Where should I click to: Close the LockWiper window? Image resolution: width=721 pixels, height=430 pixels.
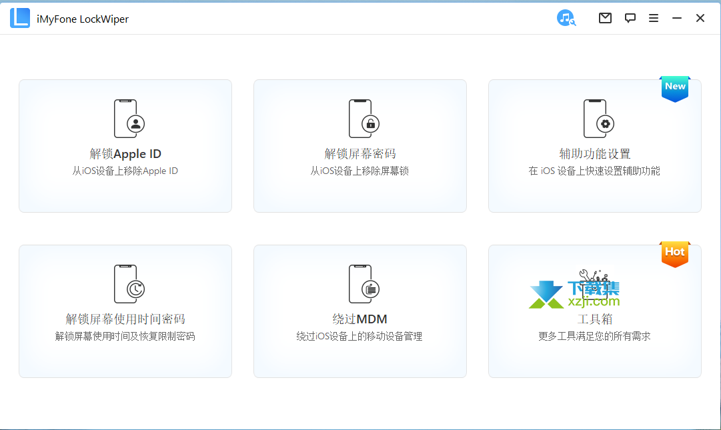pyautogui.click(x=700, y=18)
